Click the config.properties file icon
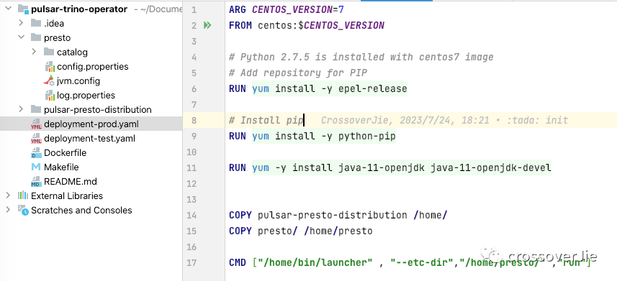The image size is (617, 281). tap(49, 67)
